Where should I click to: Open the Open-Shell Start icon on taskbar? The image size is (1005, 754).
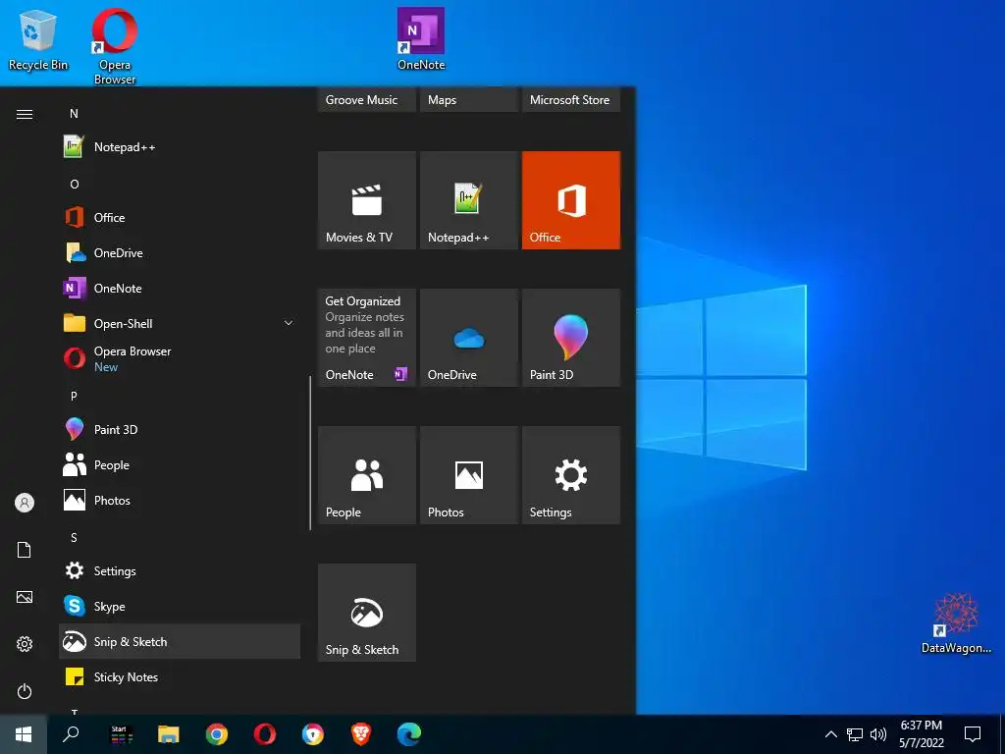[x=121, y=734]
